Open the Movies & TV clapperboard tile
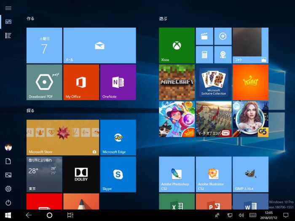This screenshot has height=221, width=295. pyautogui.click(x=204, y=37)
